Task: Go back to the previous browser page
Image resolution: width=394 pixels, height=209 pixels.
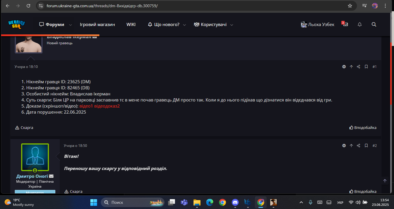Action: 8,6
